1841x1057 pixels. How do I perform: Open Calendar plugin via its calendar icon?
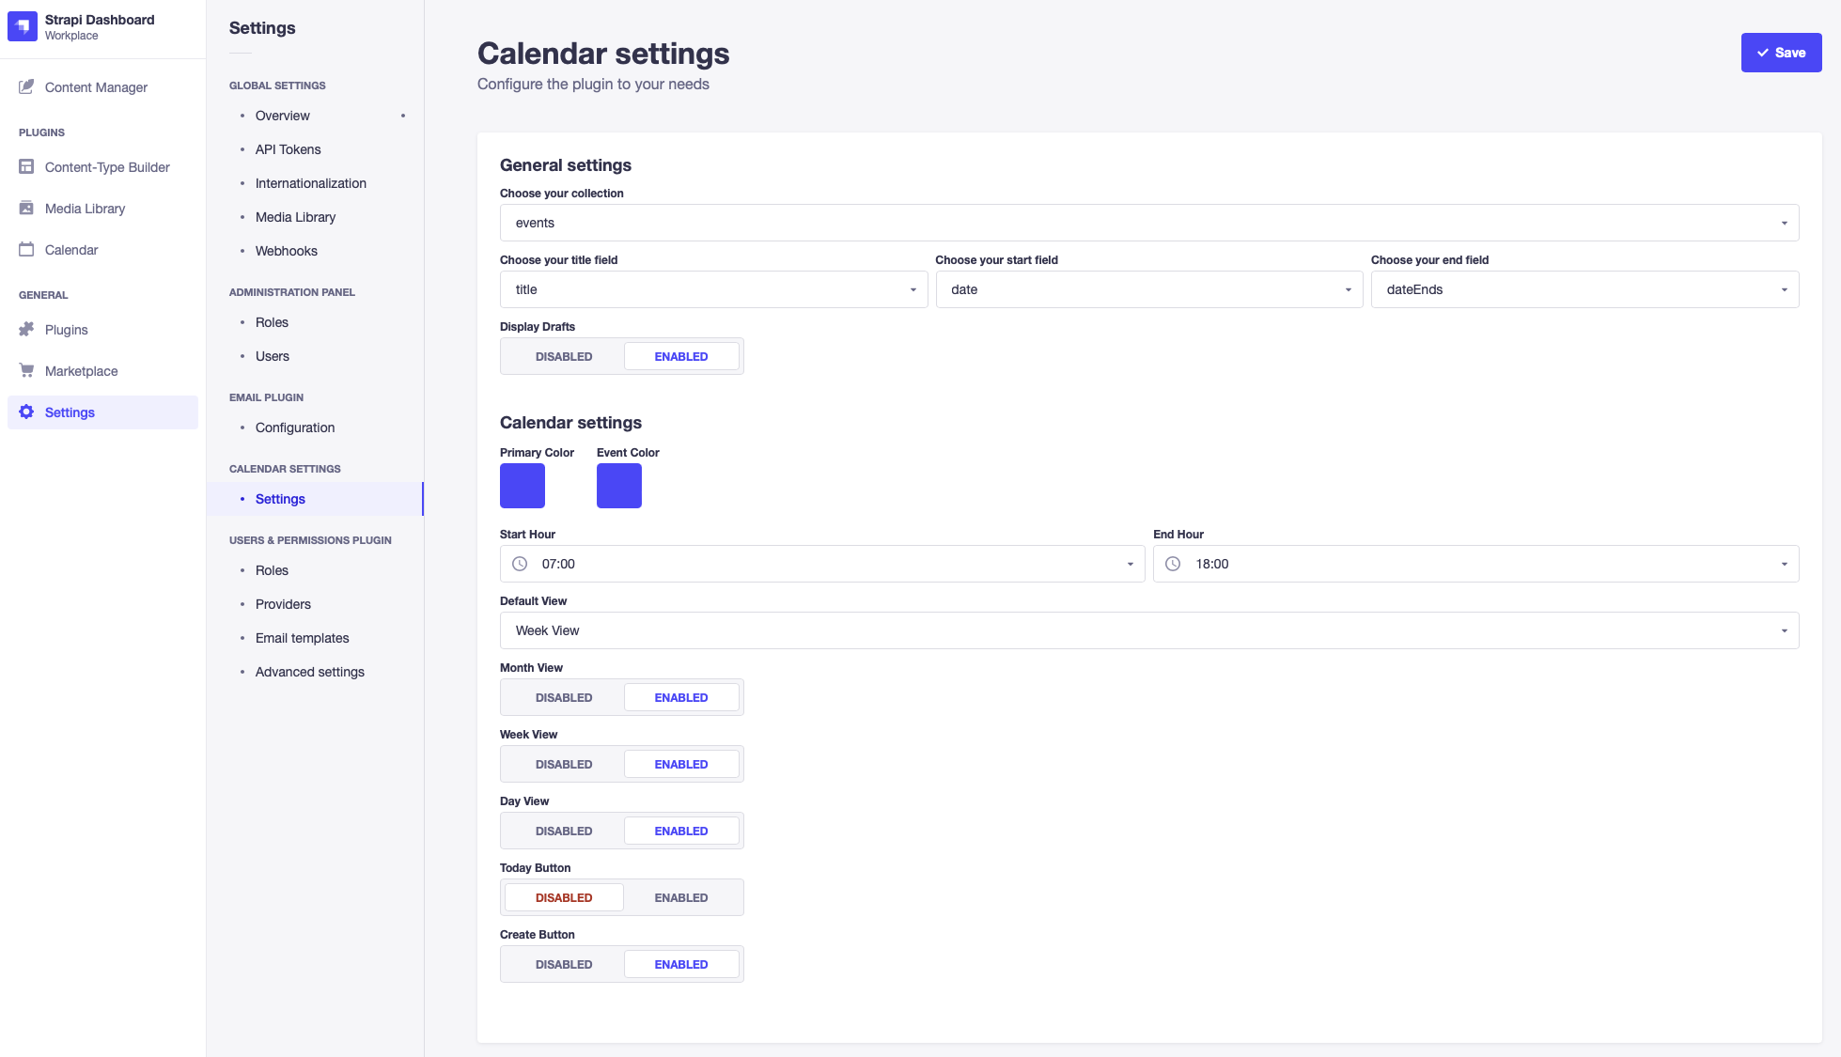click(x=26, y=250)
